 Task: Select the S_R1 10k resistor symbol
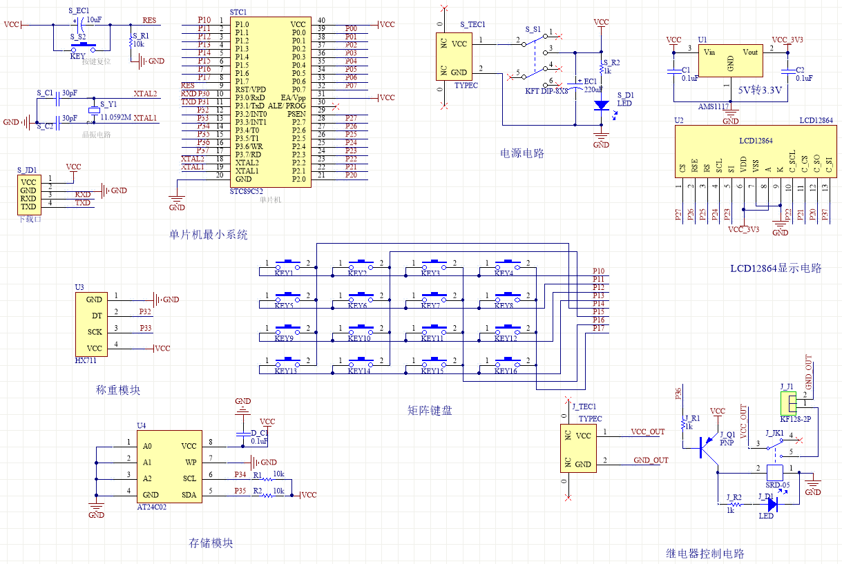[131, 43]
